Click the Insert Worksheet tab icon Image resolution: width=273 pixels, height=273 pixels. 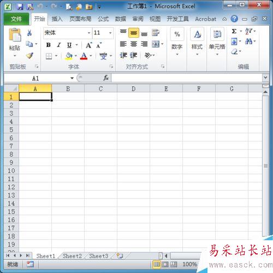pos(120,256)
